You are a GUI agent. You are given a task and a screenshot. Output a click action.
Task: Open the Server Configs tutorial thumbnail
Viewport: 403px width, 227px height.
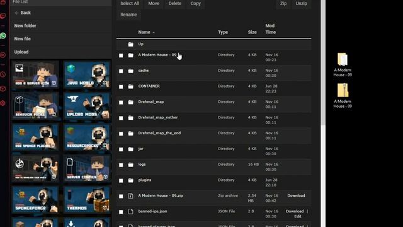coord(87,169)
